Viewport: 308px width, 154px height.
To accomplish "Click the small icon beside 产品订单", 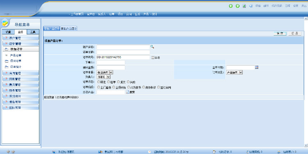I will pos(7,55).
